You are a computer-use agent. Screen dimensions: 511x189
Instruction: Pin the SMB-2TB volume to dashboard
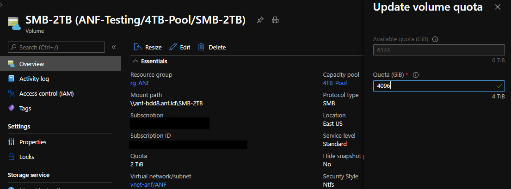click(260, 20)
